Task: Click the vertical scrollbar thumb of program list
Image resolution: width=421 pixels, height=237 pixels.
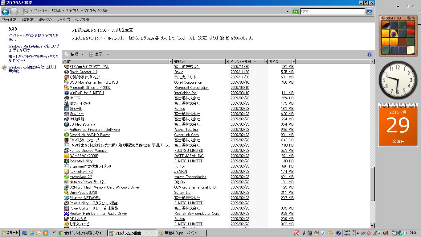Action: 372,184
